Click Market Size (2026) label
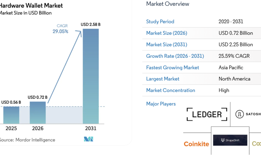 coord(167,33)
